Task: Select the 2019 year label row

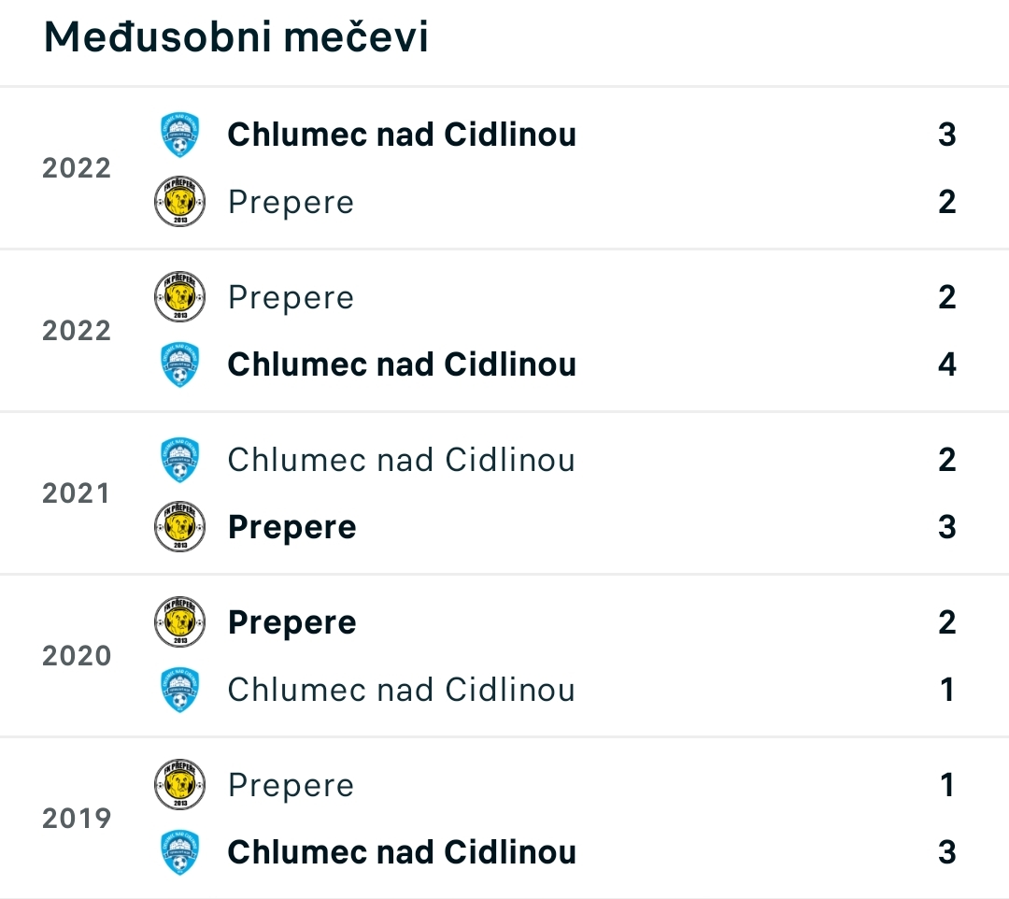Action: [x=76, y=819]
